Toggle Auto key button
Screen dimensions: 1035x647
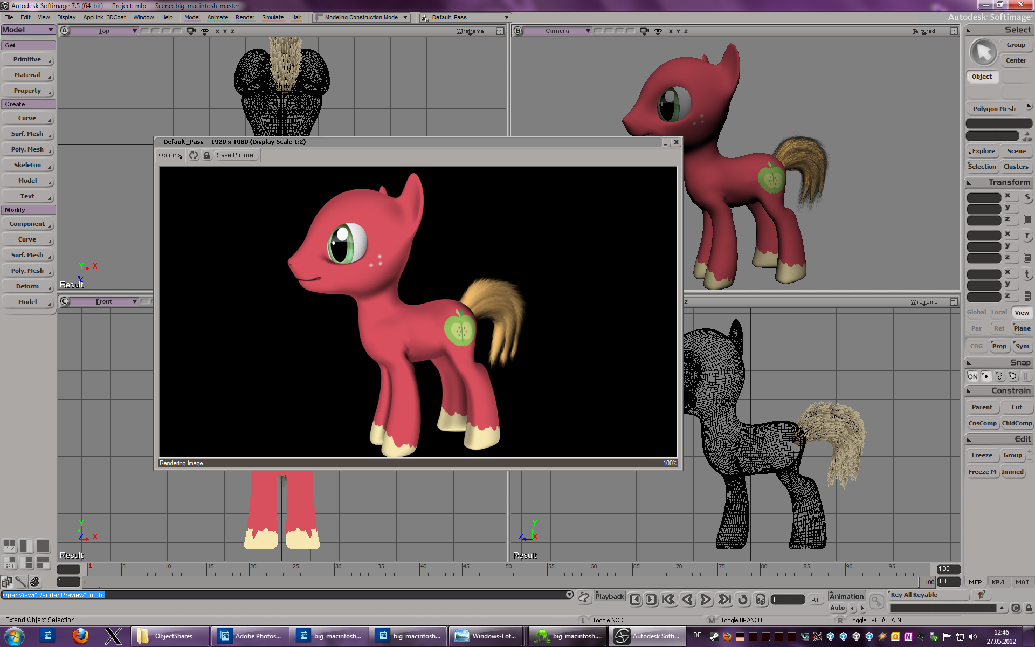tap(837, 608)
